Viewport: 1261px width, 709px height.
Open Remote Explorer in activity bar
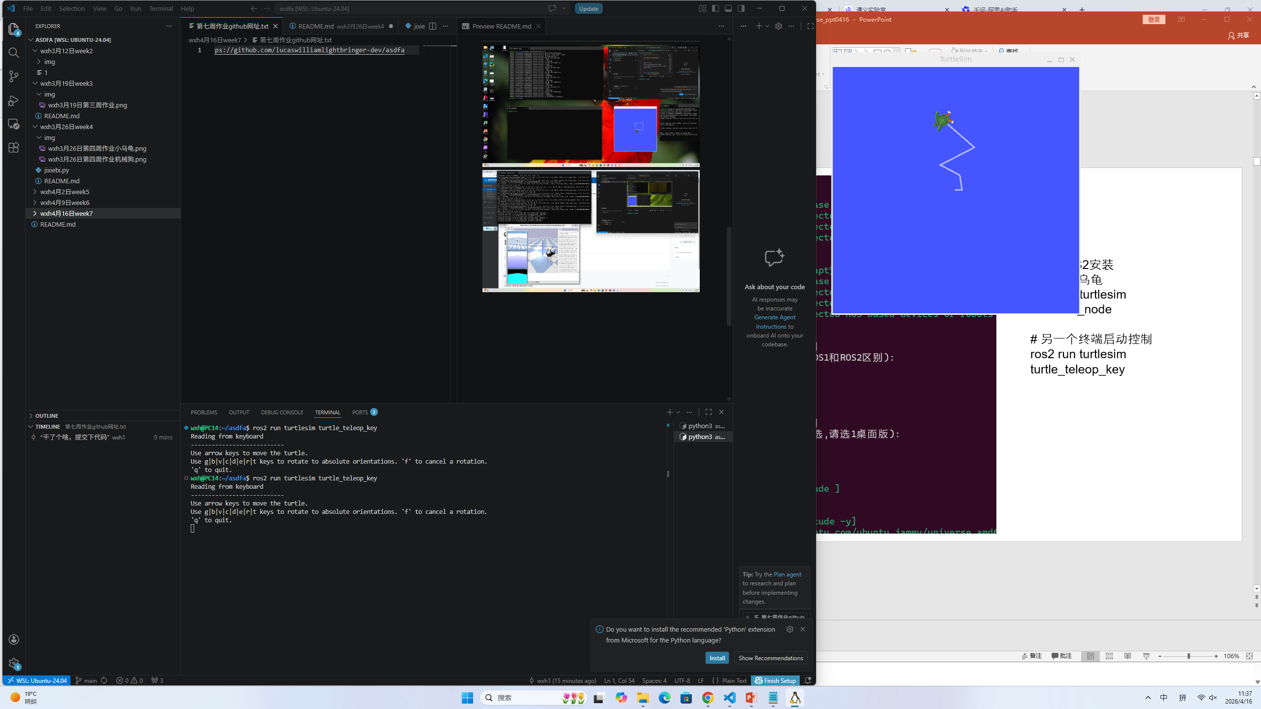pos(14,124)
